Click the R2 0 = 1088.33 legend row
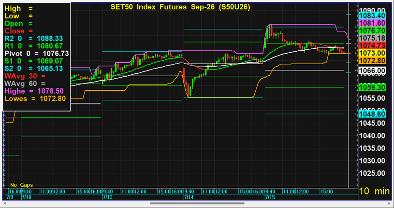Viewport: 394px width, 208px height. pyautogui.click(x=34, y=39)
